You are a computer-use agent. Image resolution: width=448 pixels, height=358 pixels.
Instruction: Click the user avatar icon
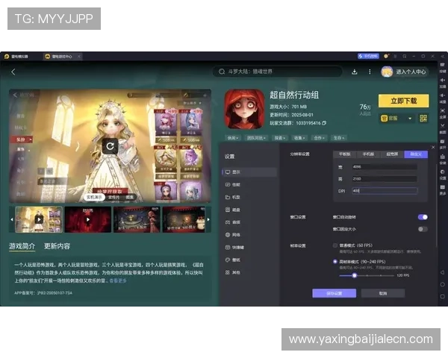[387, 72]
